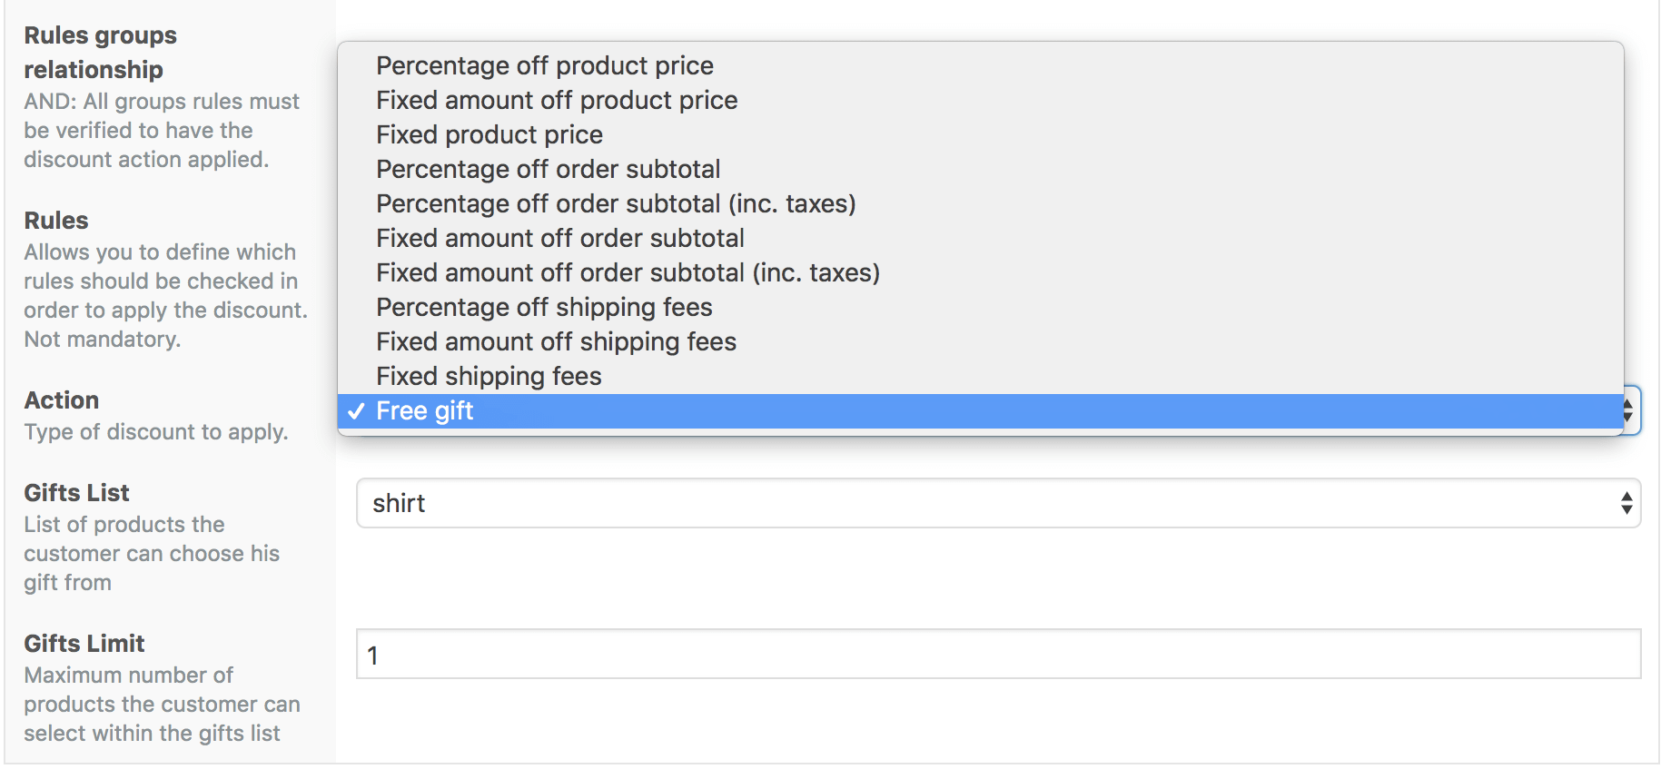Choose the Fixed shipping fees option
Image resolution: width=1671 pixels, height=779 pixels.
pyautogui.click(x=980, y=376)
